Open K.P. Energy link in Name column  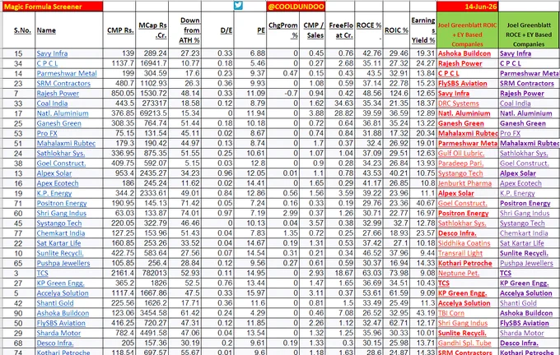coord(54,193)
